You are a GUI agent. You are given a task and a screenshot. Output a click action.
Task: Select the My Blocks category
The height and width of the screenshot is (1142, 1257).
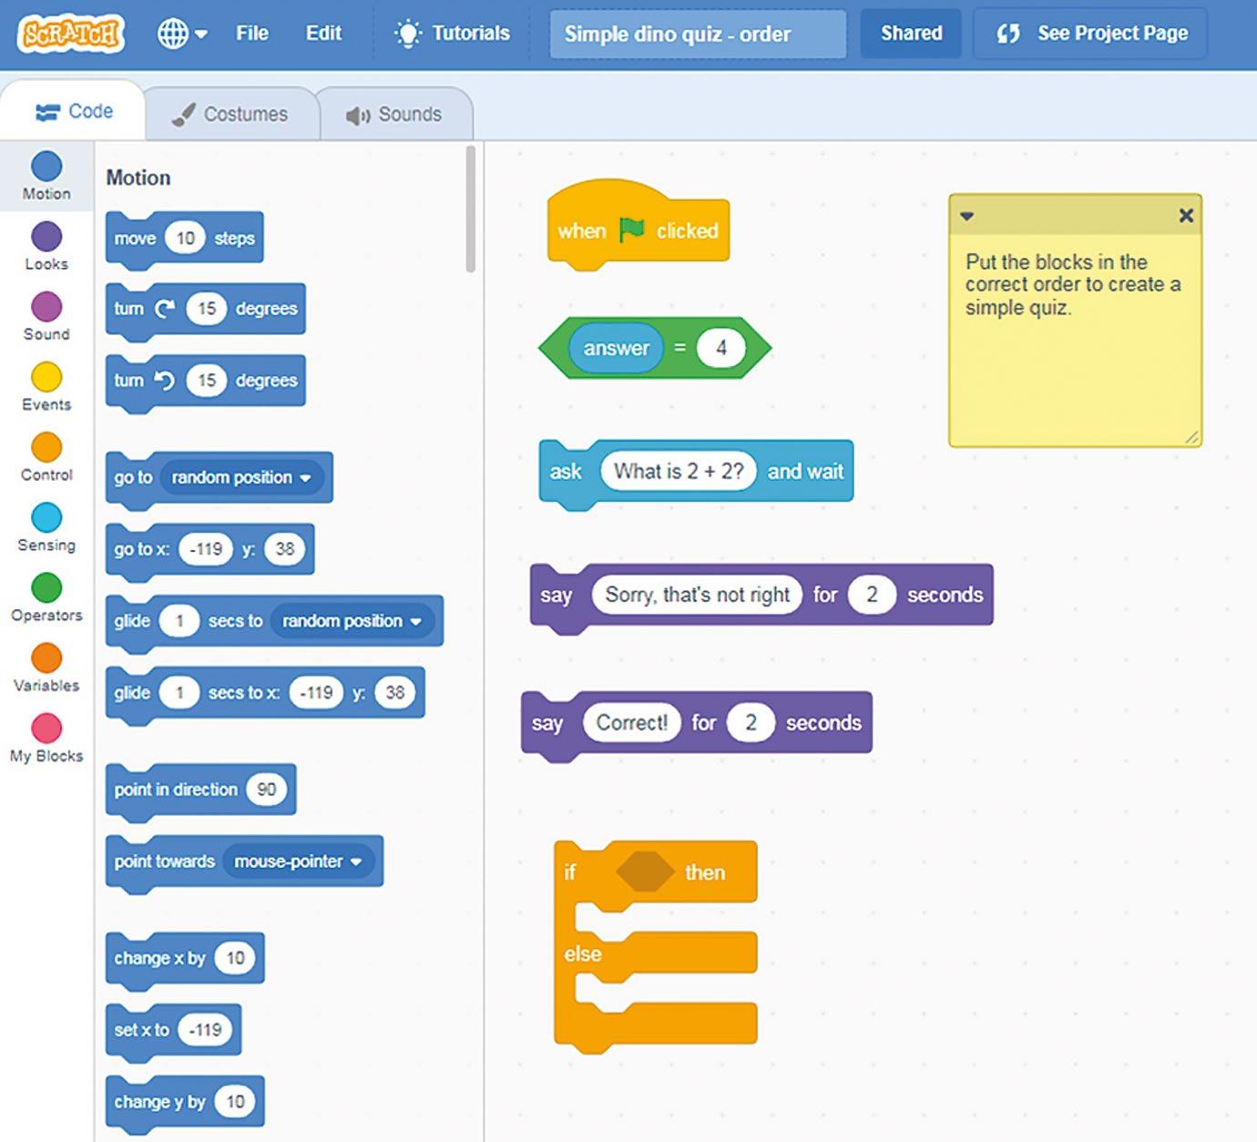pyautogui.click(x=46, y=737)
